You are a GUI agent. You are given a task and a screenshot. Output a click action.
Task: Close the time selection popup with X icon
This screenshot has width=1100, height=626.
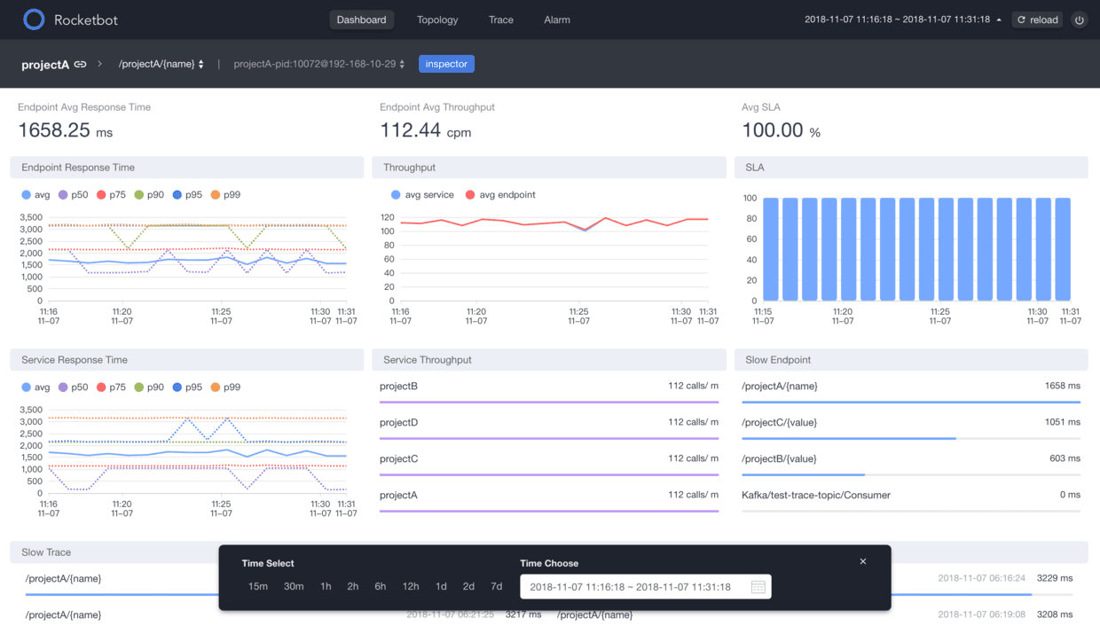862,560
